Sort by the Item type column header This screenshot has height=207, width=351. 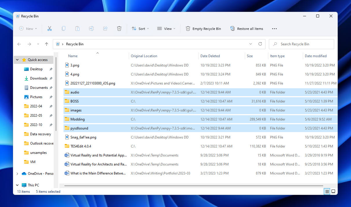tap(277, 56)
